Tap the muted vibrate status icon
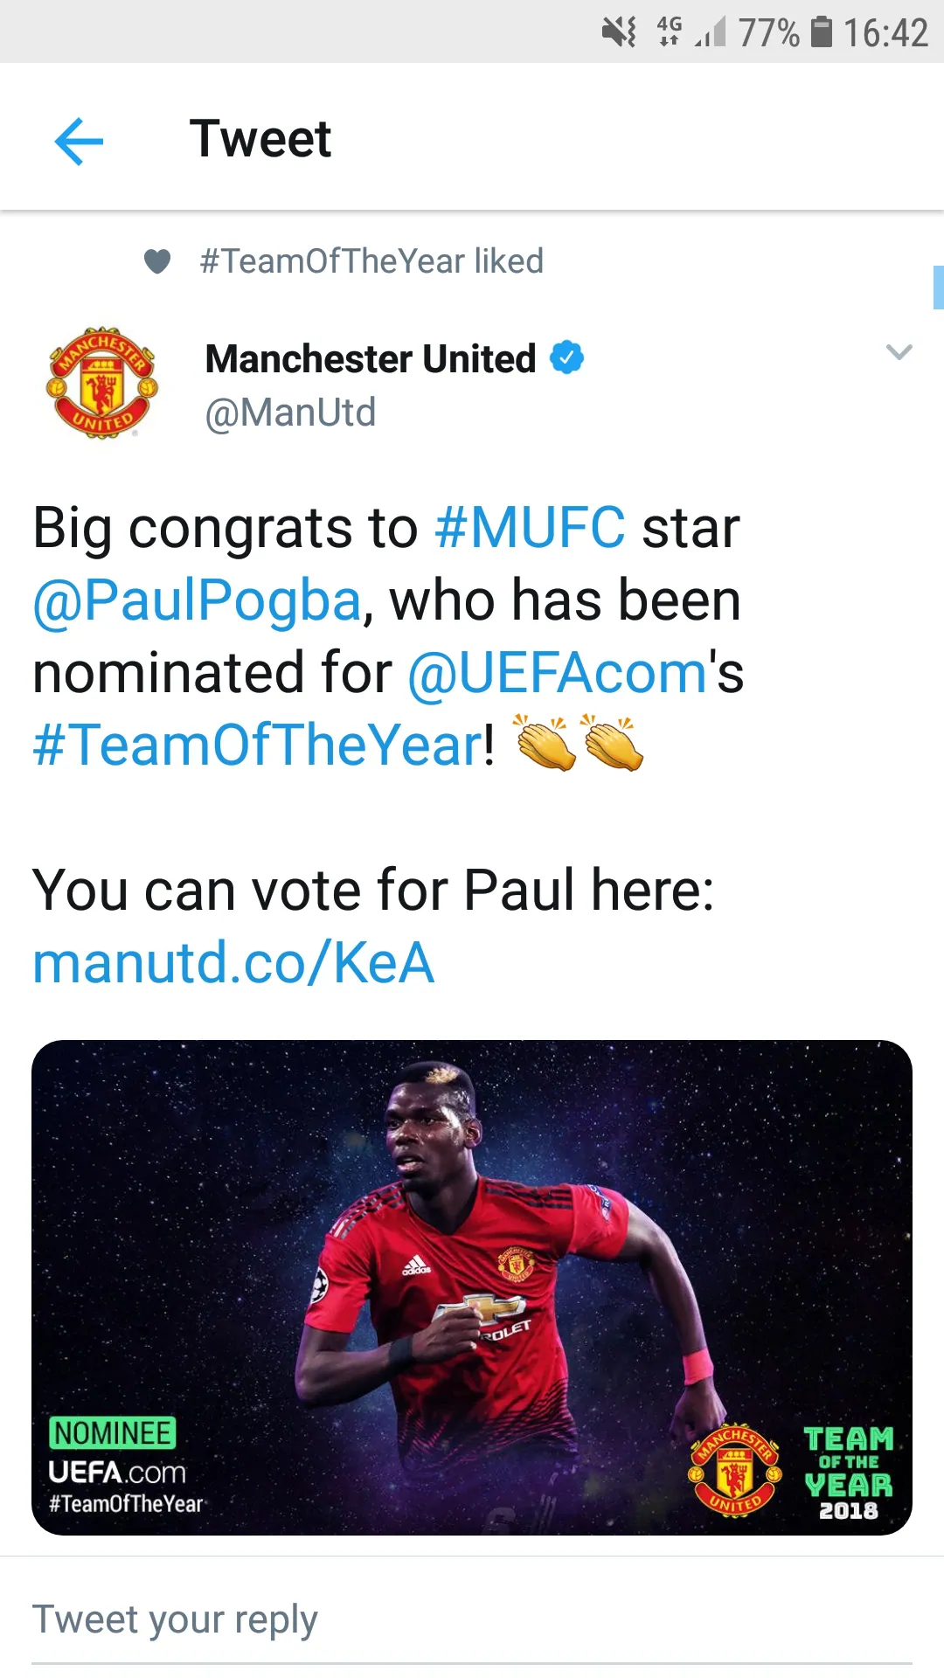Screen dimensions: 944x1678 click(x=619, y=32)
